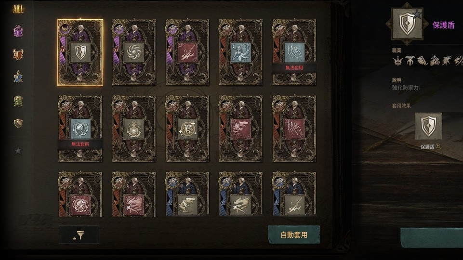The image size is (463, 260).
Task: Click the 保護盾 set effect shield image
Action: click(x=428, y=126)
